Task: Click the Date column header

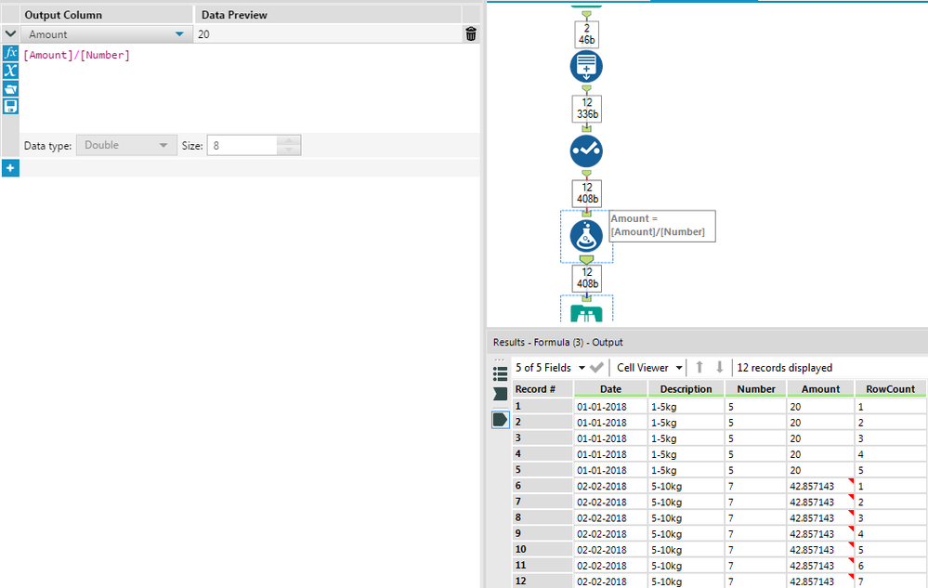Action: point(610,388)
